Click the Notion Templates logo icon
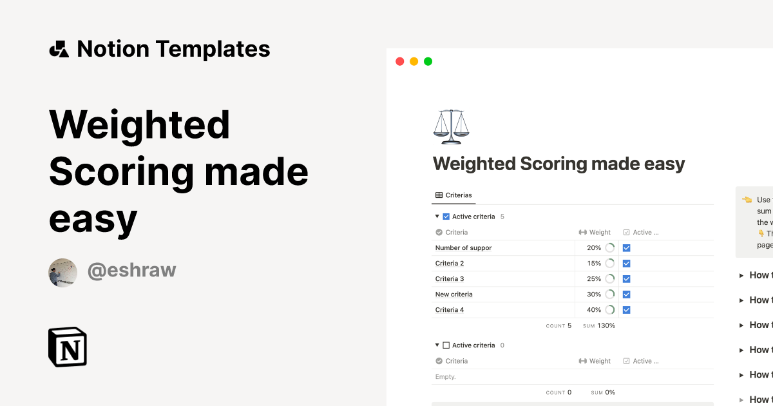Image resolution: width=773 pixels, height=406 pixels. pos(59,48)
